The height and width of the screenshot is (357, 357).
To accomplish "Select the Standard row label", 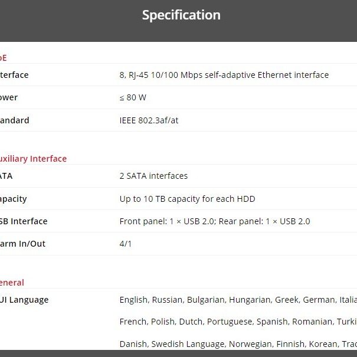I will tap(15, 120).
